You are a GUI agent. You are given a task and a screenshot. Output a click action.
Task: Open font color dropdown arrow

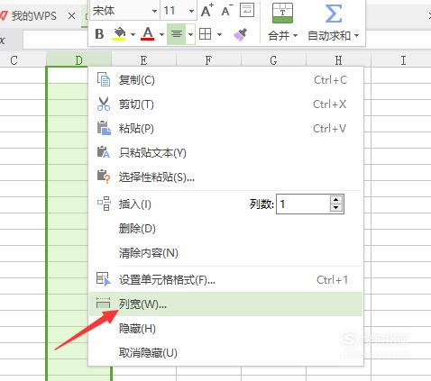point(161,35)
